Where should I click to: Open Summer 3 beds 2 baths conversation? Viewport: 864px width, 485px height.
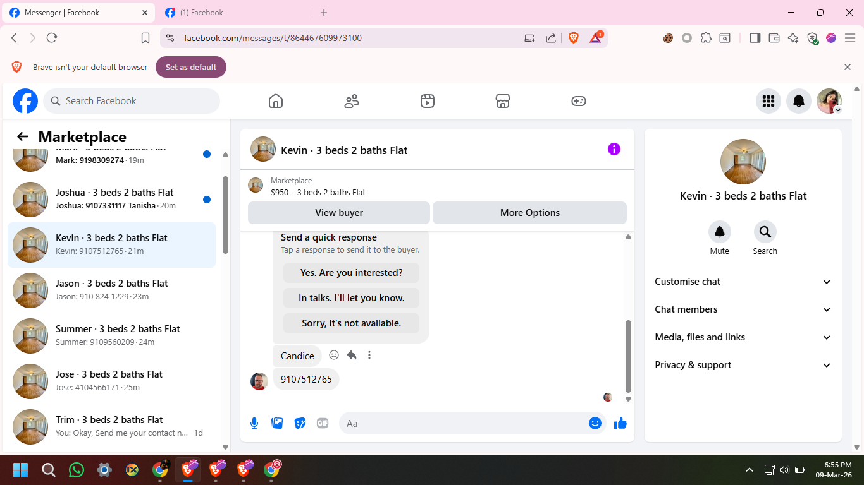(111, 336)
